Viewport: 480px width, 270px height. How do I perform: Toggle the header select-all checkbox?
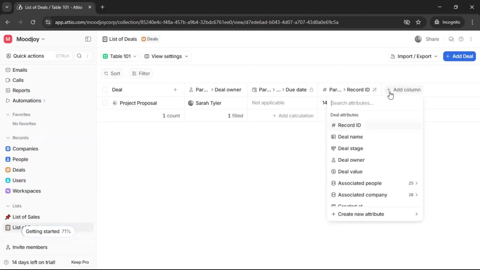tap(105, 89)
